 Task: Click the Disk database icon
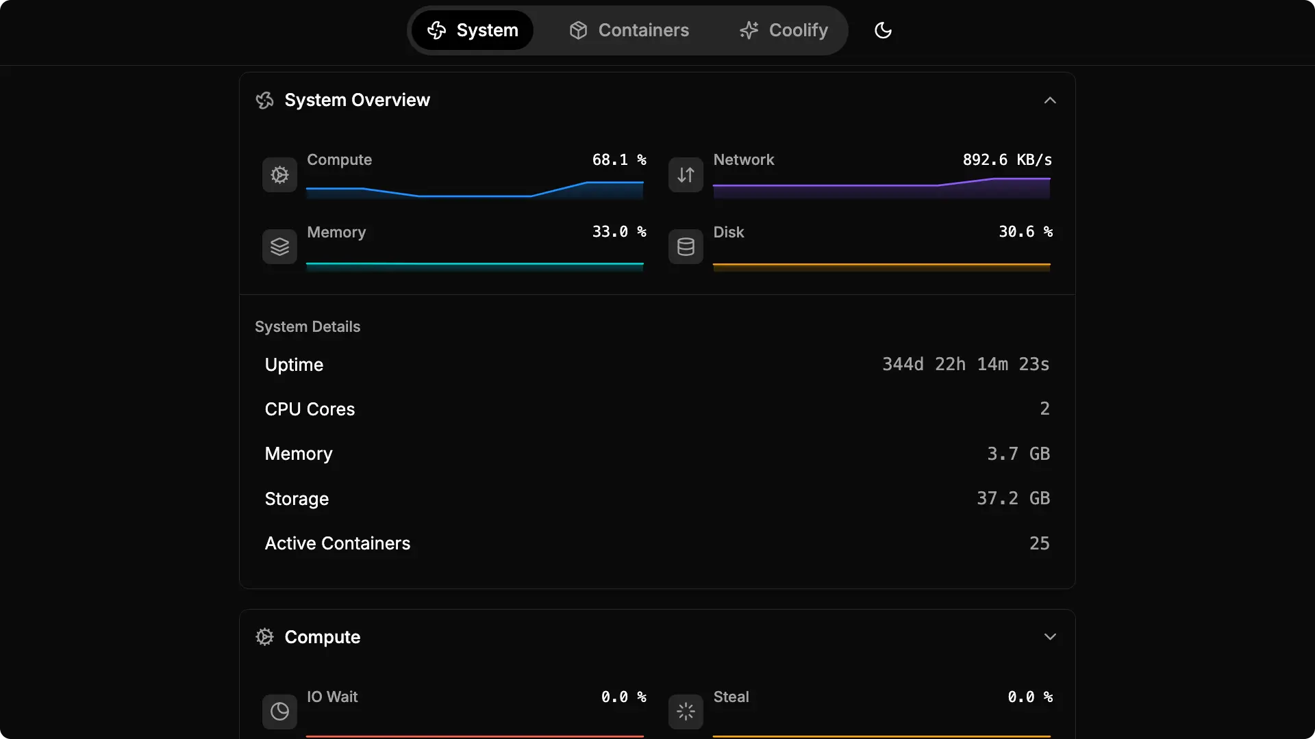click(x=686, y=246)
